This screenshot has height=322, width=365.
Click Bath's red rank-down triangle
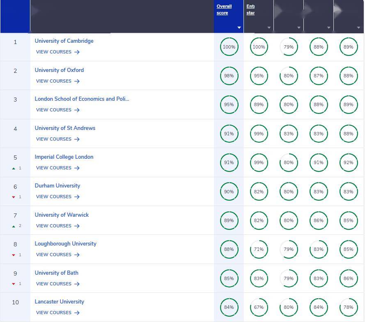[x=14, y=284]
